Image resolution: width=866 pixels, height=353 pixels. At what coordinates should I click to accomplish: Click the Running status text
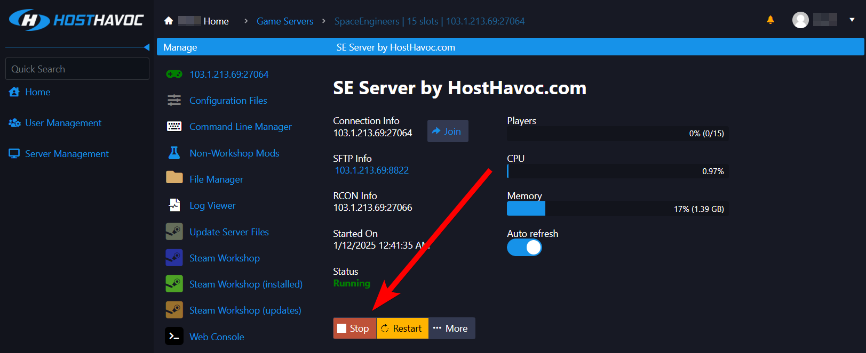coord(352,283)
